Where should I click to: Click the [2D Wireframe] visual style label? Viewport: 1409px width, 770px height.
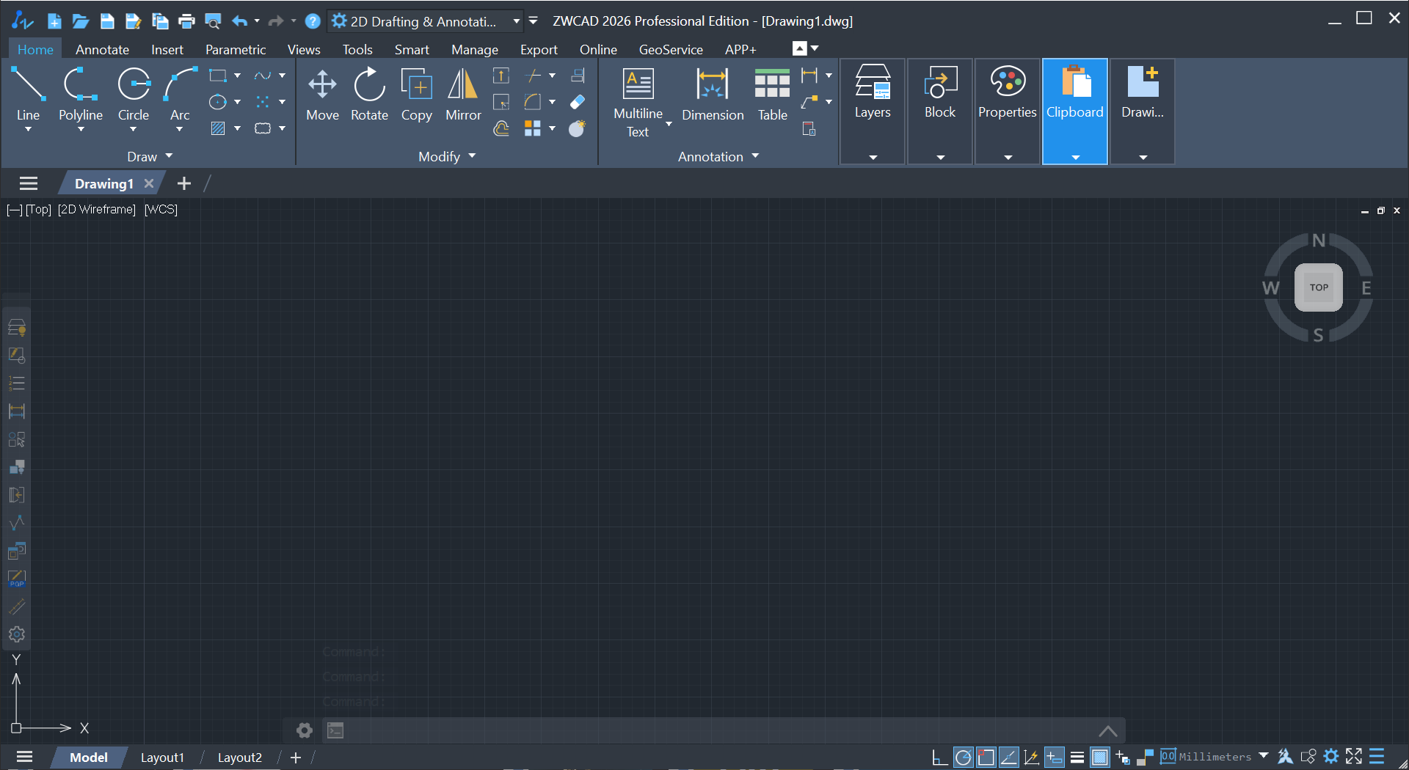coord(97,210)
